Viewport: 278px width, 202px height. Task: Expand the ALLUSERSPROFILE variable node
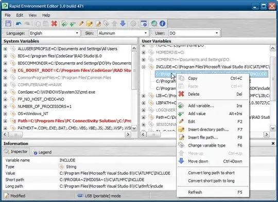tap(5, 49)
